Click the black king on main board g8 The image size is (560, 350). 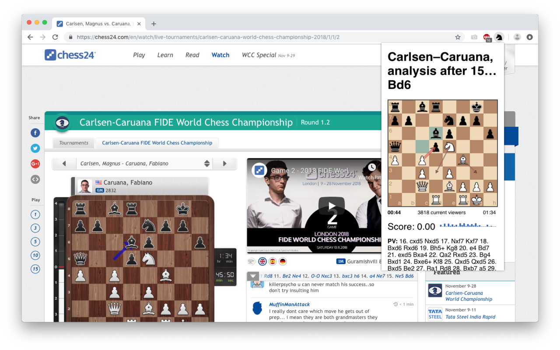(183, 209)
